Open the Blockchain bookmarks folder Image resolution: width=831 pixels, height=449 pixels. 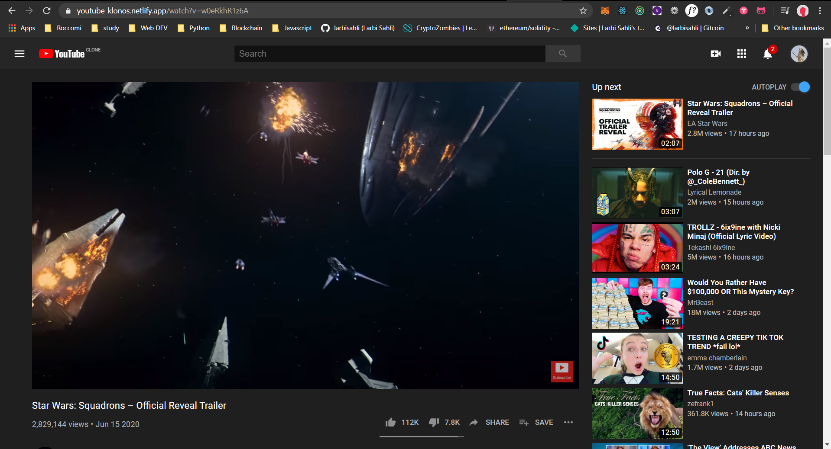point(241,28)
